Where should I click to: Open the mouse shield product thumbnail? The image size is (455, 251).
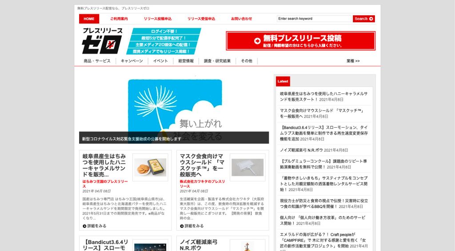(x=247, y=168)
